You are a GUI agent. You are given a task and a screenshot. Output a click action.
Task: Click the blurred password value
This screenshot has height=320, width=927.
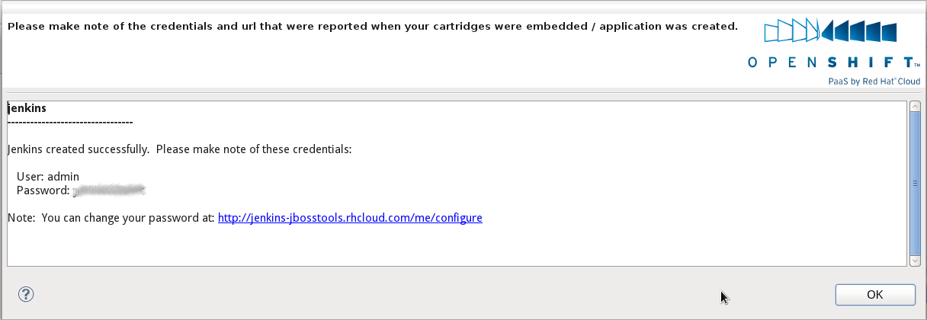[109, 190]
